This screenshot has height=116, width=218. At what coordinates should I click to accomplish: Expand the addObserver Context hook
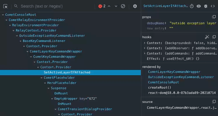tap(145, 48)
